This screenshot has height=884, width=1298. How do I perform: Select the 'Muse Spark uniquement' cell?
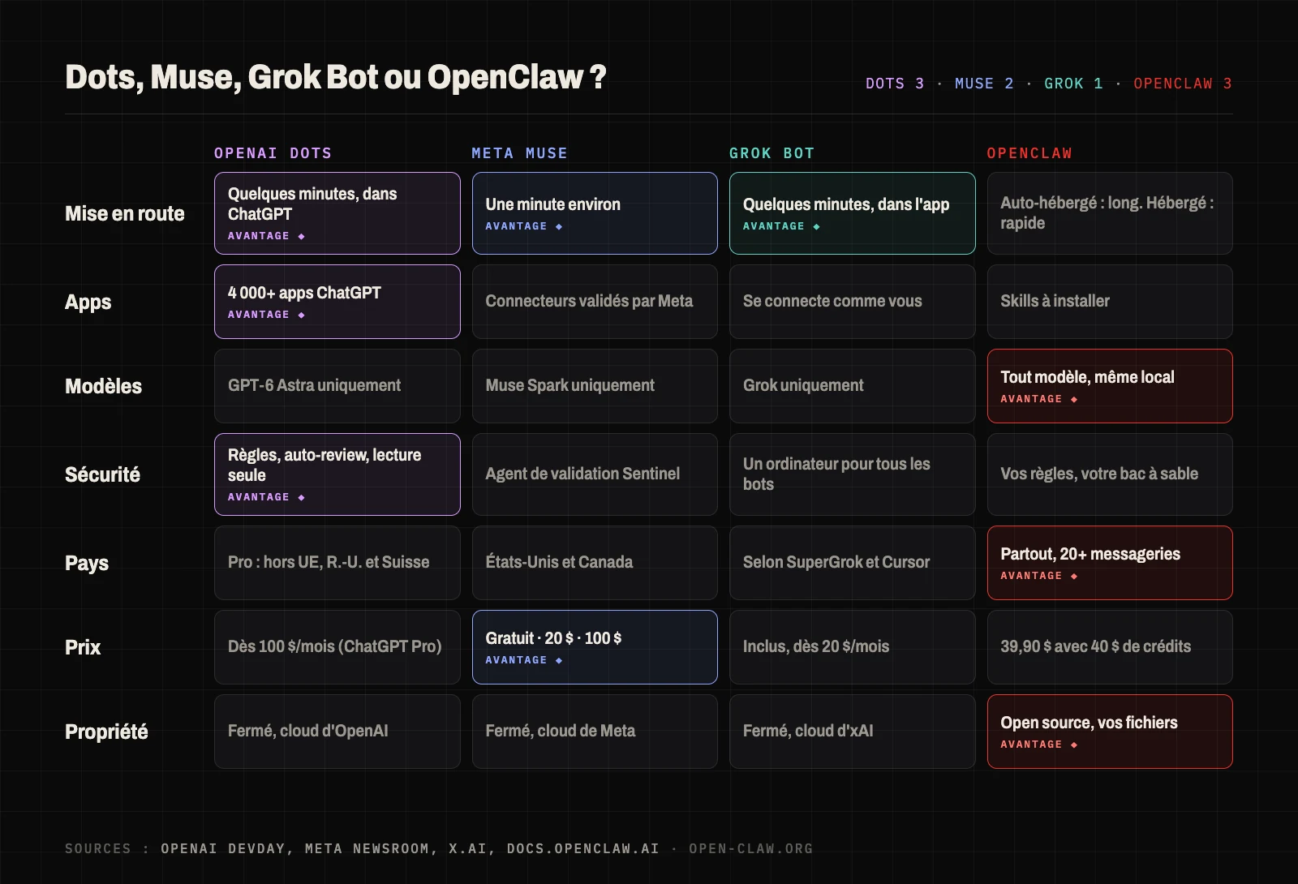[595, 386]
